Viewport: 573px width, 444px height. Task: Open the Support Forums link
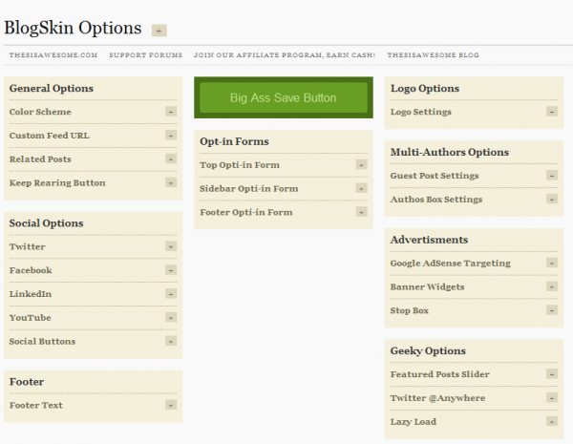click(x=145, y=55)
